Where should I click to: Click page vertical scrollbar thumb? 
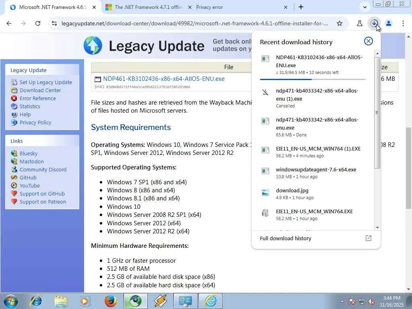(x=408, y=168)
